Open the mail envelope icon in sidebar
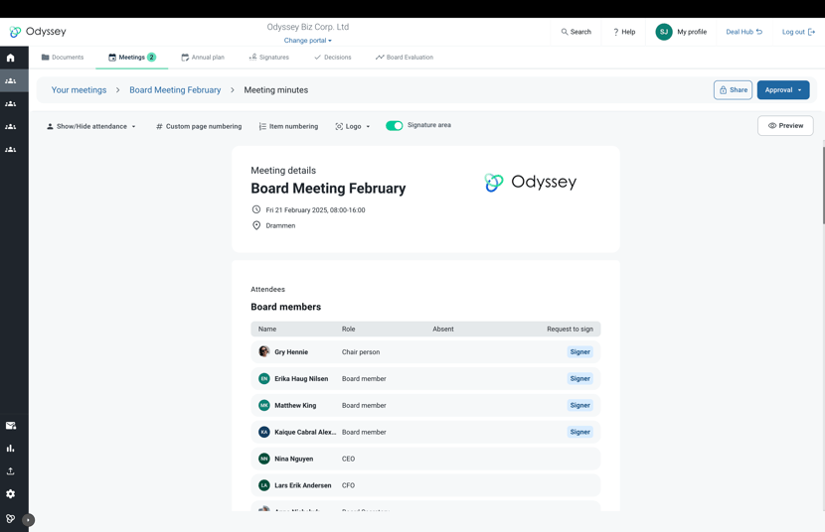Screen dimensions: 825x532 (11, 426)
